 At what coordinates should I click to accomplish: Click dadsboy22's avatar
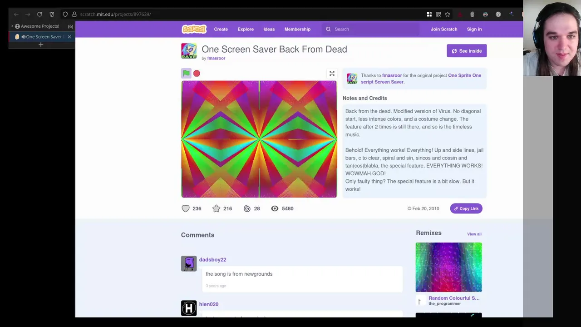[189, 263]
